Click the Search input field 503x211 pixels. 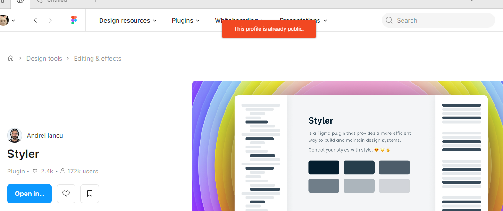[438, 21]
